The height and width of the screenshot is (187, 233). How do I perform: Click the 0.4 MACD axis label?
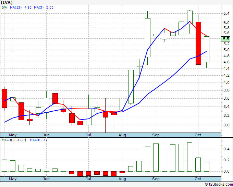[x=226, y=149]
